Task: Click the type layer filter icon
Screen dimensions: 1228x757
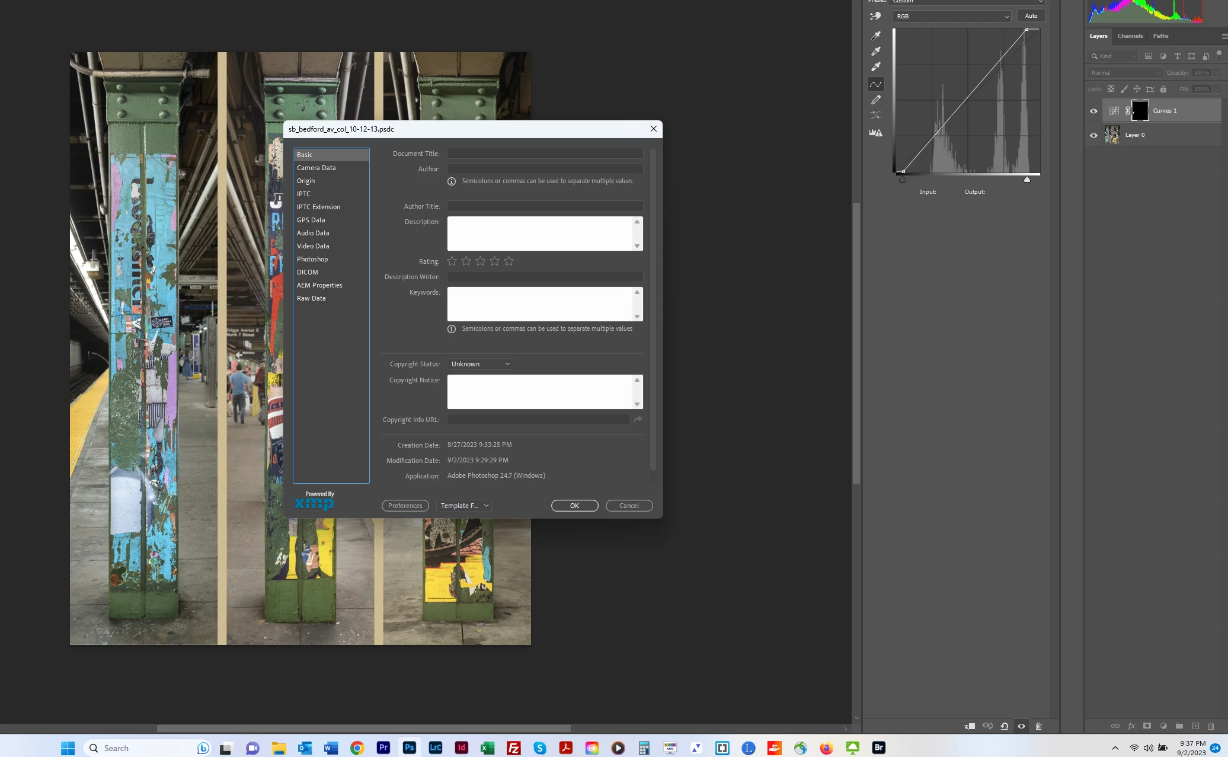Action: coord(1177,56)
